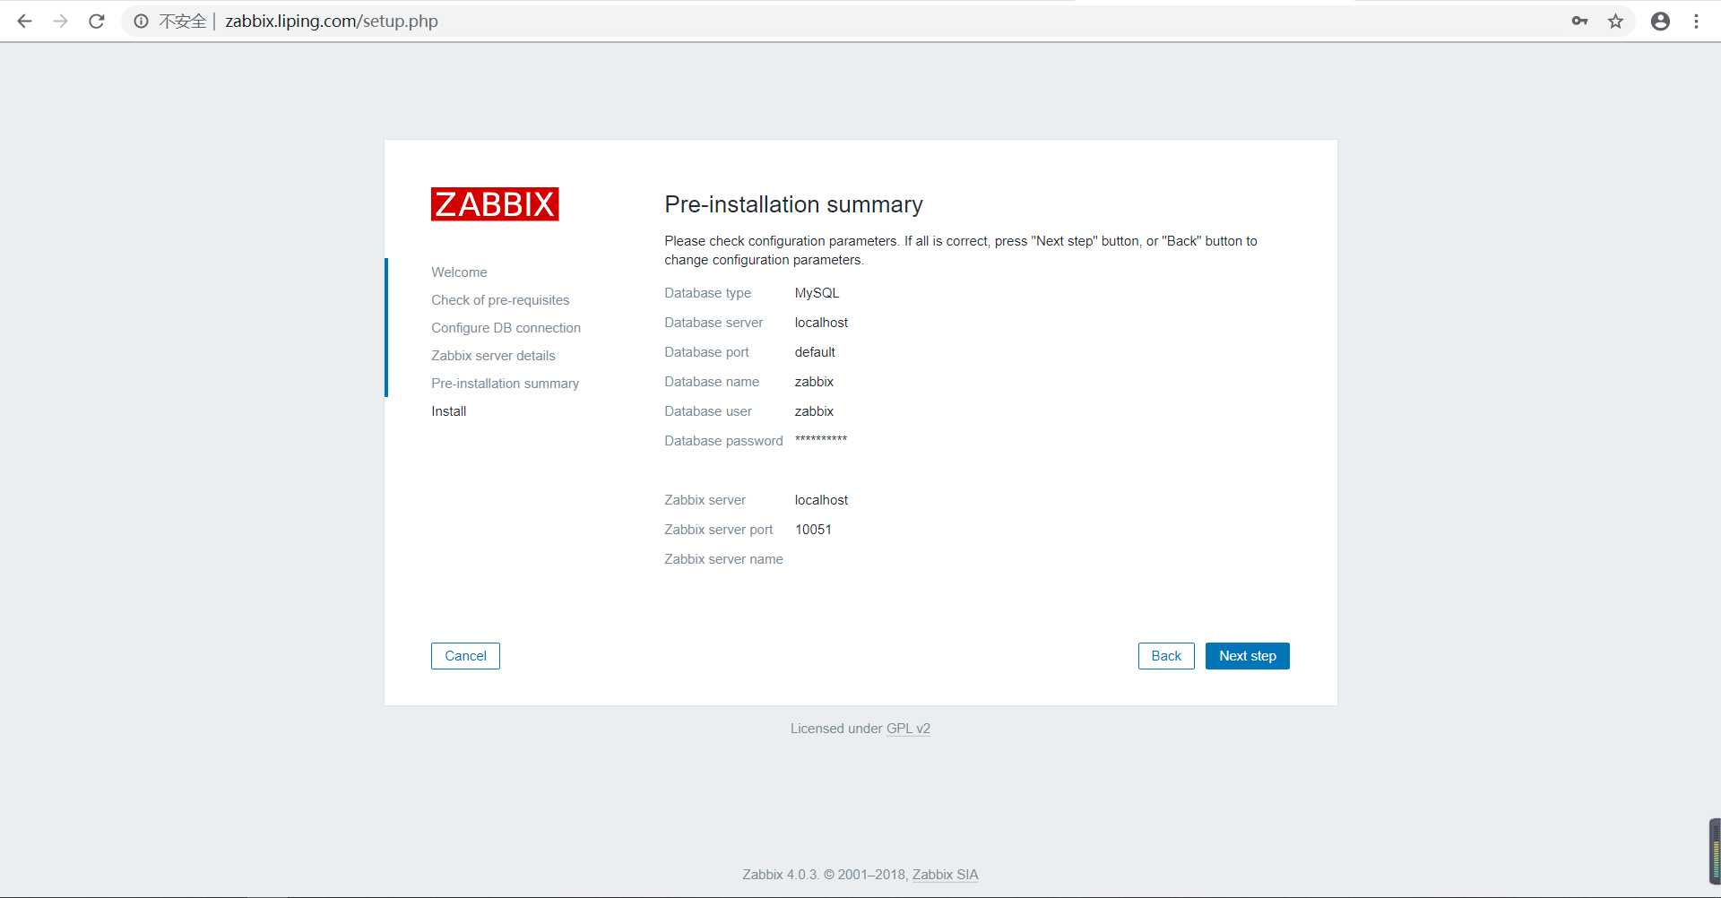Click the Zabbix 4.0.3 version text
This screenshot has width=1721, height=898.
781,875
